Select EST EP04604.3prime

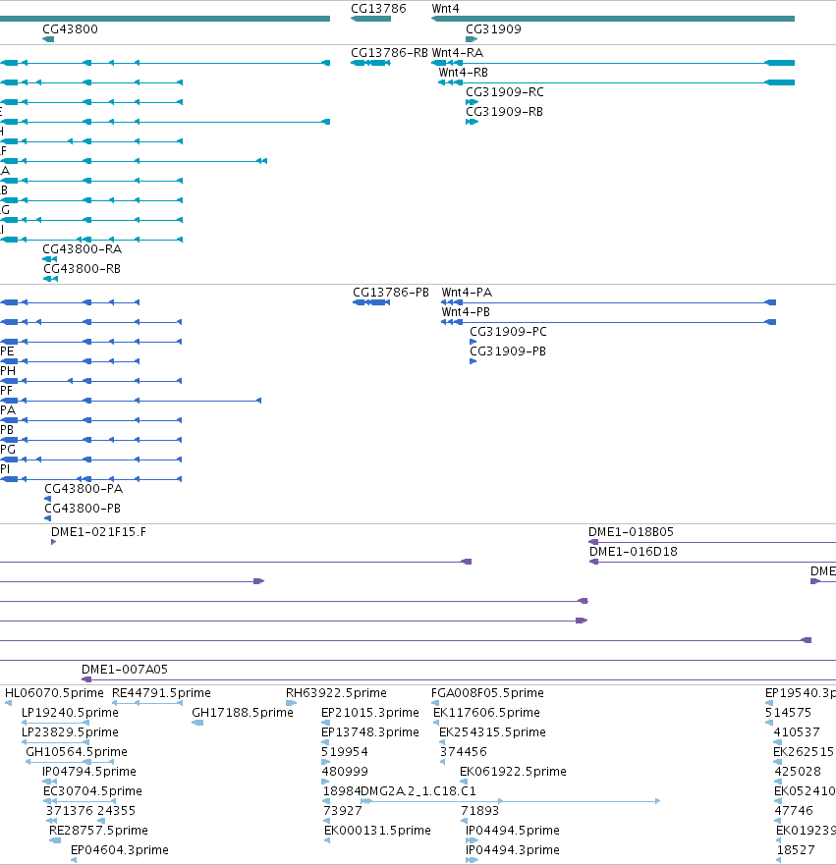click(120, 850)
